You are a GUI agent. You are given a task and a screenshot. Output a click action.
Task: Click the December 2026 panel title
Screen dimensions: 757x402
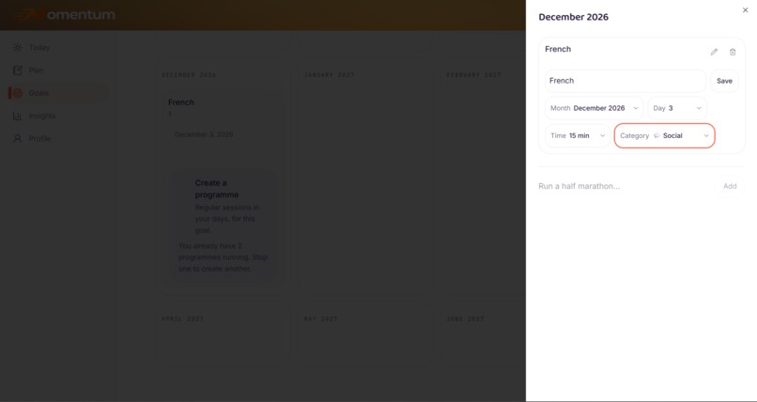[573, 17]
